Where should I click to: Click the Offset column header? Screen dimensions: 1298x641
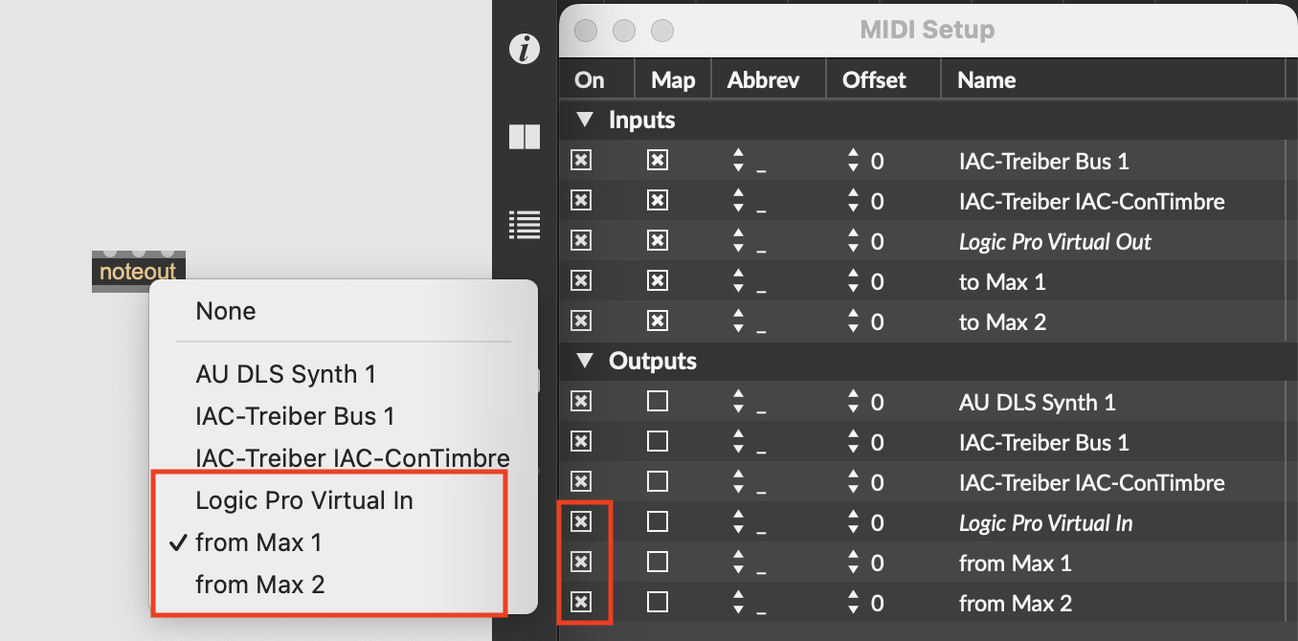pyautogui.click(x=884, y=79)
